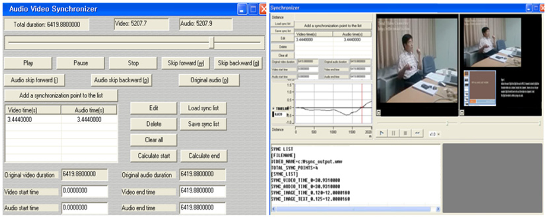Click the SYNC_VIDEO_TIME_0=30.9310000 line
This screenshot has height=217, width=546.
point(306,180)
